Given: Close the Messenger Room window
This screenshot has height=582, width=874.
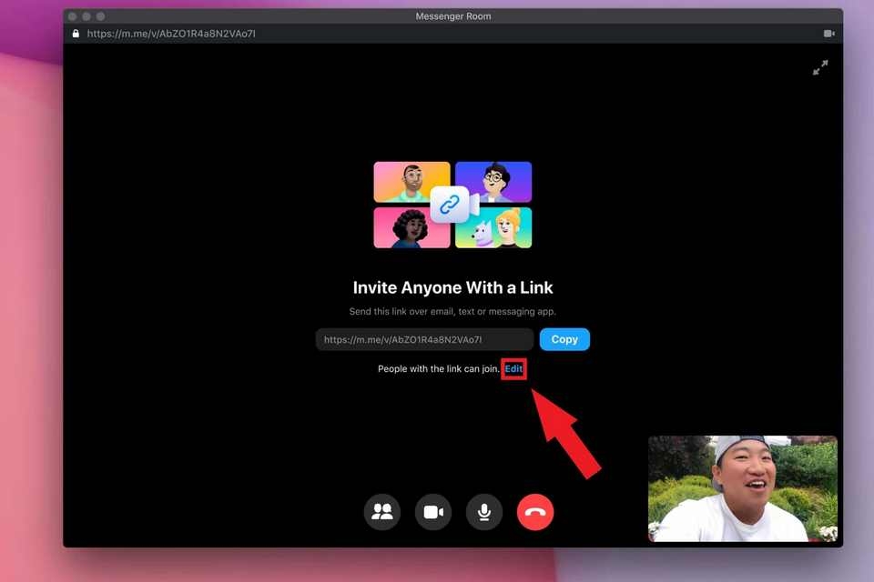Looking at the screenshot, I should (x=73, y=16).
